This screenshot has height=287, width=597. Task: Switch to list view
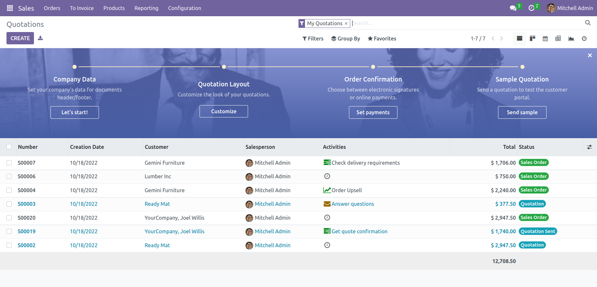519,39
